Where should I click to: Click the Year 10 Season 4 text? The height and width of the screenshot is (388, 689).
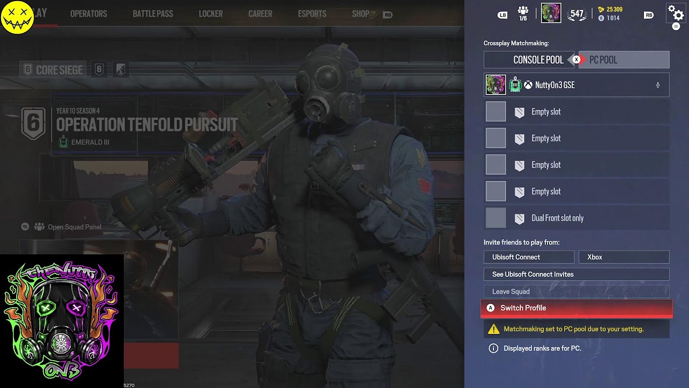tap(78, 111)
